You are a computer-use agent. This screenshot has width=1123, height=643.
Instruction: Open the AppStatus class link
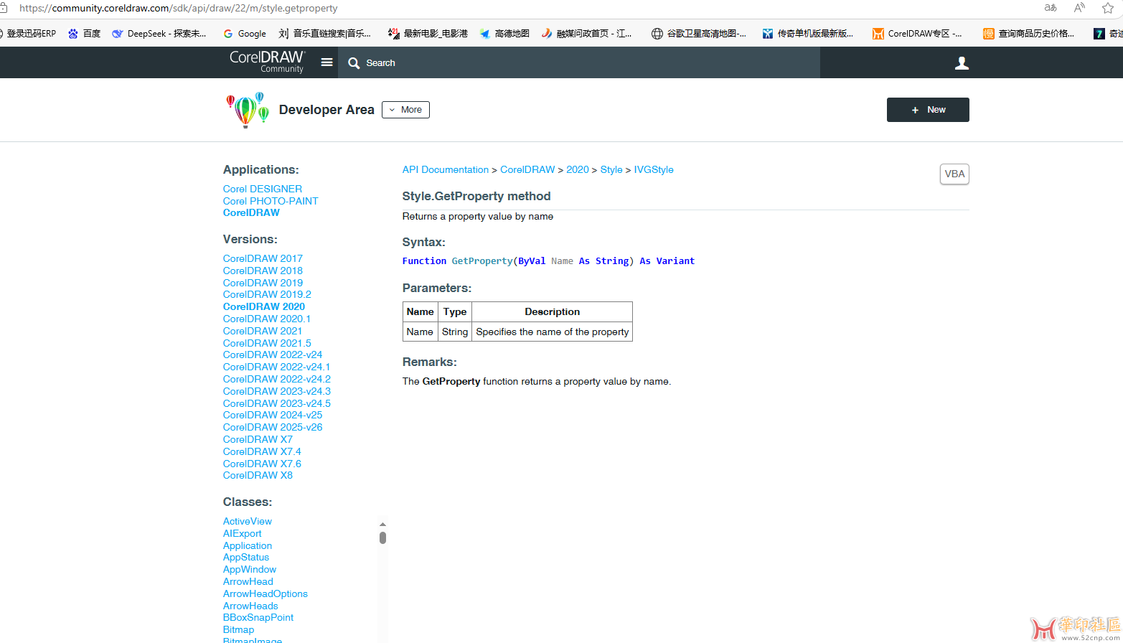point(246,557)
